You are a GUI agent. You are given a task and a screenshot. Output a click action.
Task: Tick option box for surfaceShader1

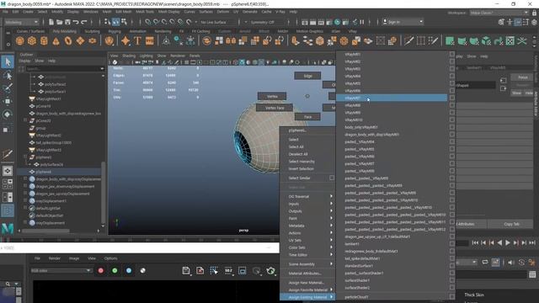click(452, 280)
